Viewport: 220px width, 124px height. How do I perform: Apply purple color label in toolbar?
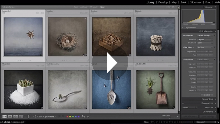pyautogui.click(x=79, y=116)
